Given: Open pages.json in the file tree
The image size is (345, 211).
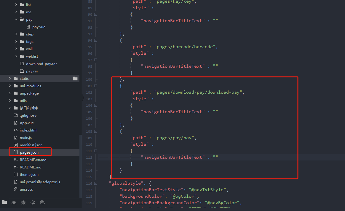Looking at the screenshot, I should pos(29,152).
